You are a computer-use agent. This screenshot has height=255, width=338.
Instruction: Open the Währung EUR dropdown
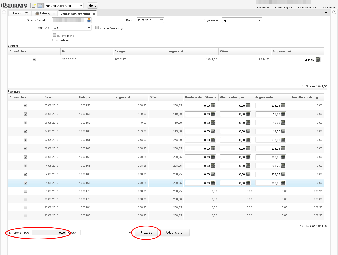[x=89, y=28]
